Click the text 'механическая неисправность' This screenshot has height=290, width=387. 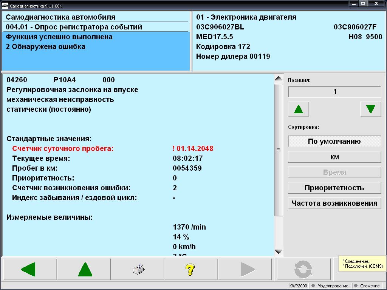60,100
